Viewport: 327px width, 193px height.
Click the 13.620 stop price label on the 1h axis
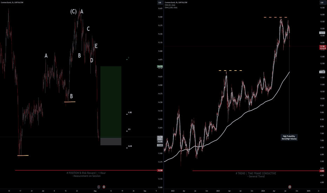click(160, 145)
